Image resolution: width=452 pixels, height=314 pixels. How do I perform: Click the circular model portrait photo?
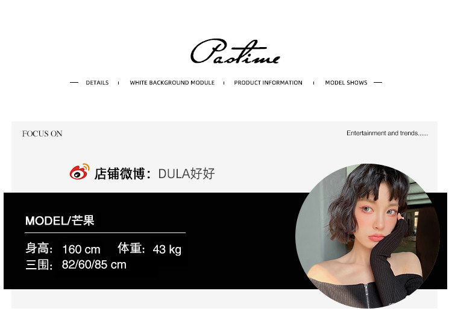click(x=368, y=236)
